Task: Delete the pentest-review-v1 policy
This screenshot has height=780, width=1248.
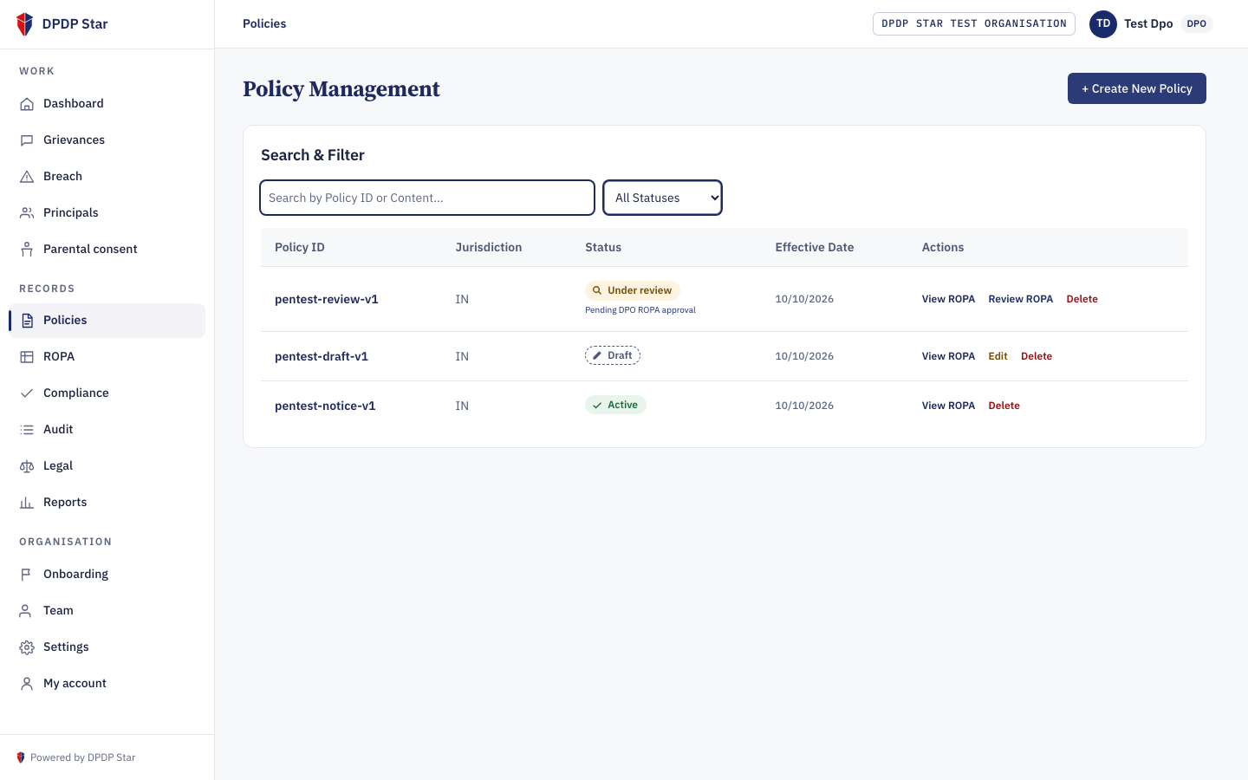Action: click(x=1082, y=299)
